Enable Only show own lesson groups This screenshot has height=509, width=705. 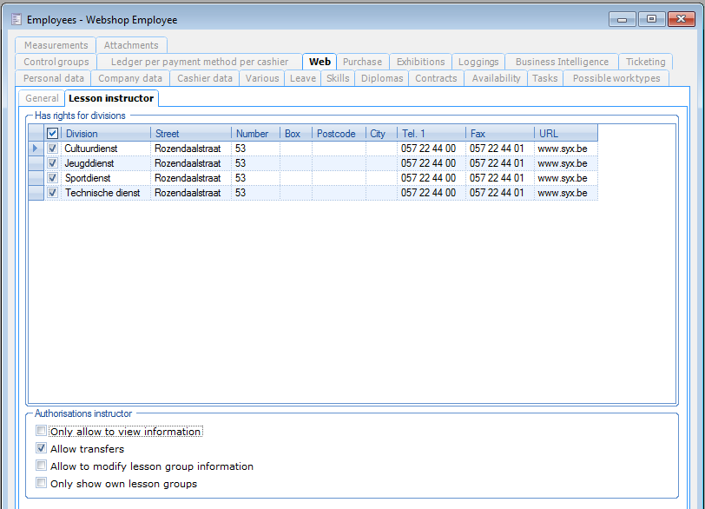[x=42, y=484]
